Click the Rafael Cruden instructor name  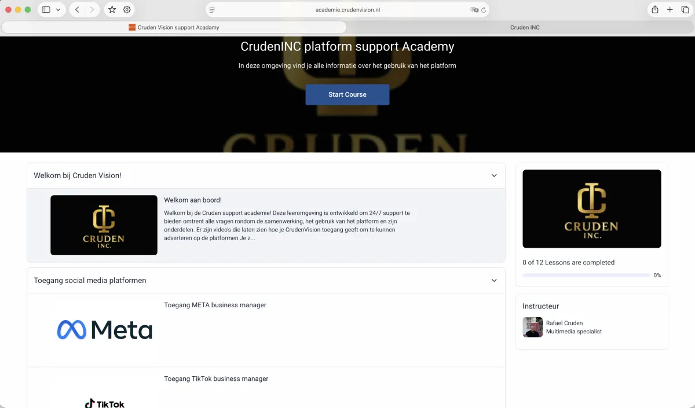coord(564,323)
